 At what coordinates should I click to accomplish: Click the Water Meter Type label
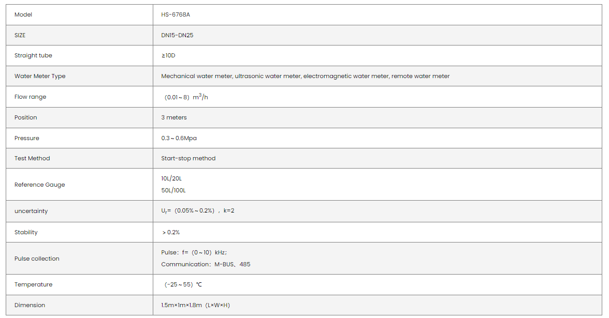(x=40, y=76)
